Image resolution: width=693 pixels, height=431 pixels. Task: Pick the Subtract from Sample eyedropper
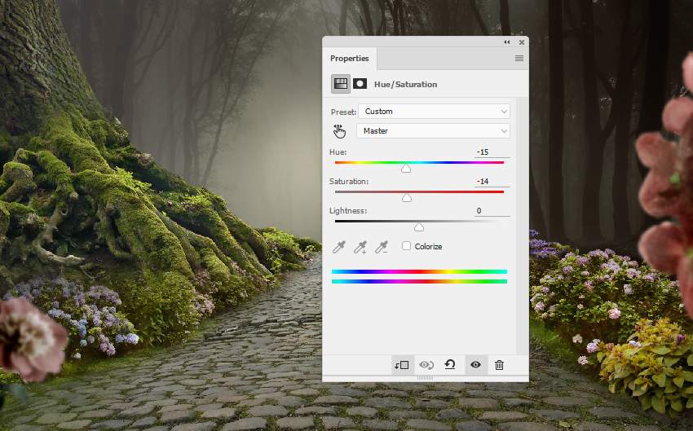click(382, 247)
